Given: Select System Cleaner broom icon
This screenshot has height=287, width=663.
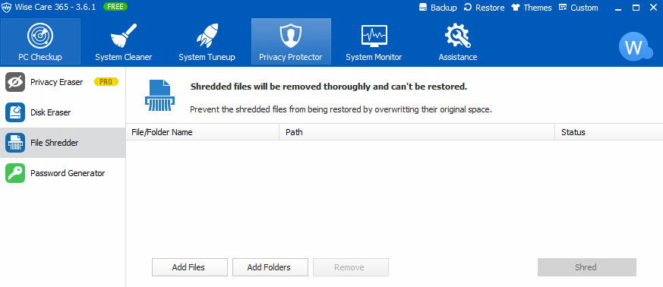Looking at the screenshot, I should click(124, 36).
